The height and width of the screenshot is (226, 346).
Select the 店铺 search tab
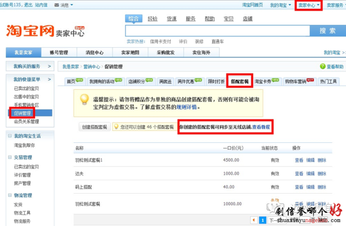tap(247, 19)
